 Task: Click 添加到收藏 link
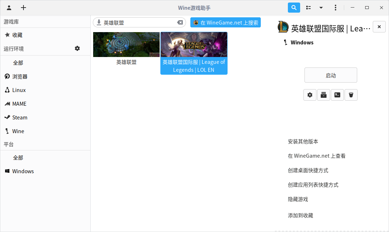click(x=301, y=215)
